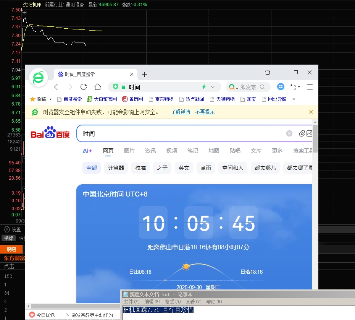Open the 百度搜索 bookmark

69,99
